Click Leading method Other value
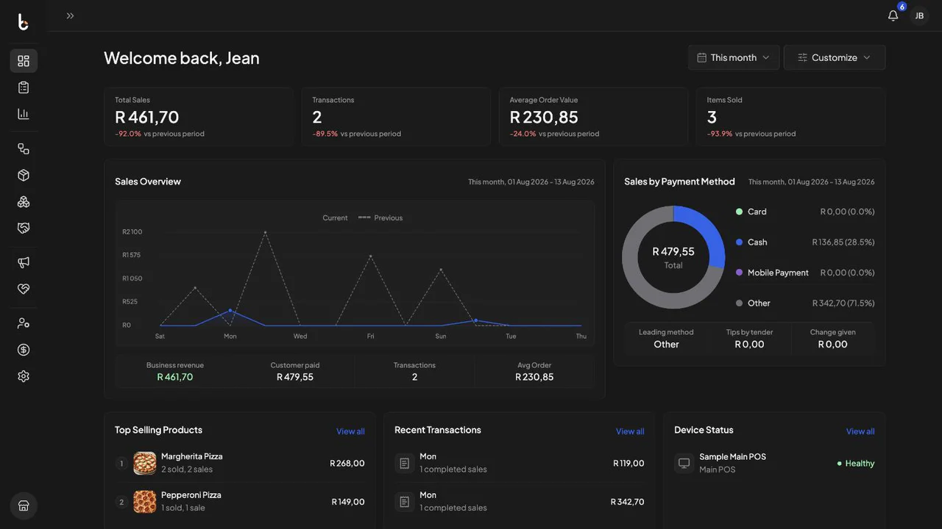942x529 pixels. click(x=666, y=345)
